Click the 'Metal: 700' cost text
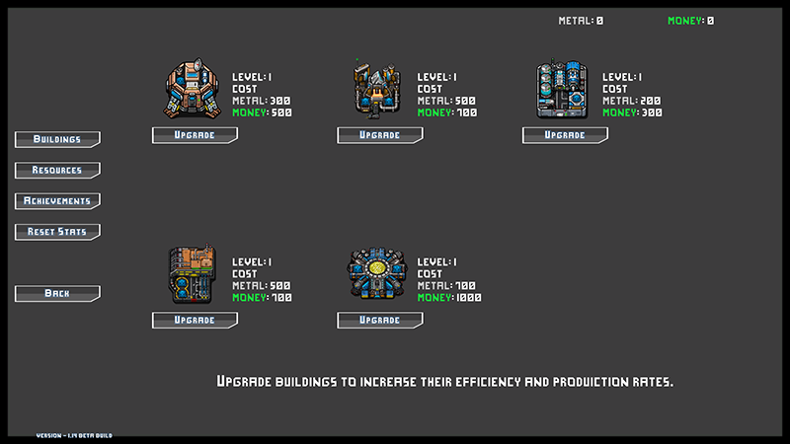Image resolution: width=790 pixels, height=444 pixels. tap(446, 285)
